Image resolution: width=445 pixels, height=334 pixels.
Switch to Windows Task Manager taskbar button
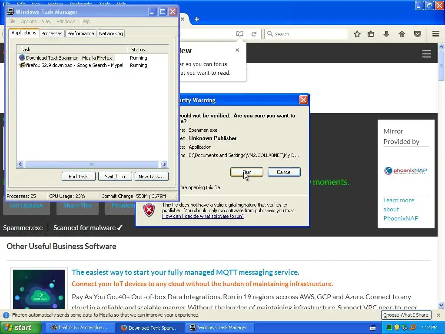(219, 327)
